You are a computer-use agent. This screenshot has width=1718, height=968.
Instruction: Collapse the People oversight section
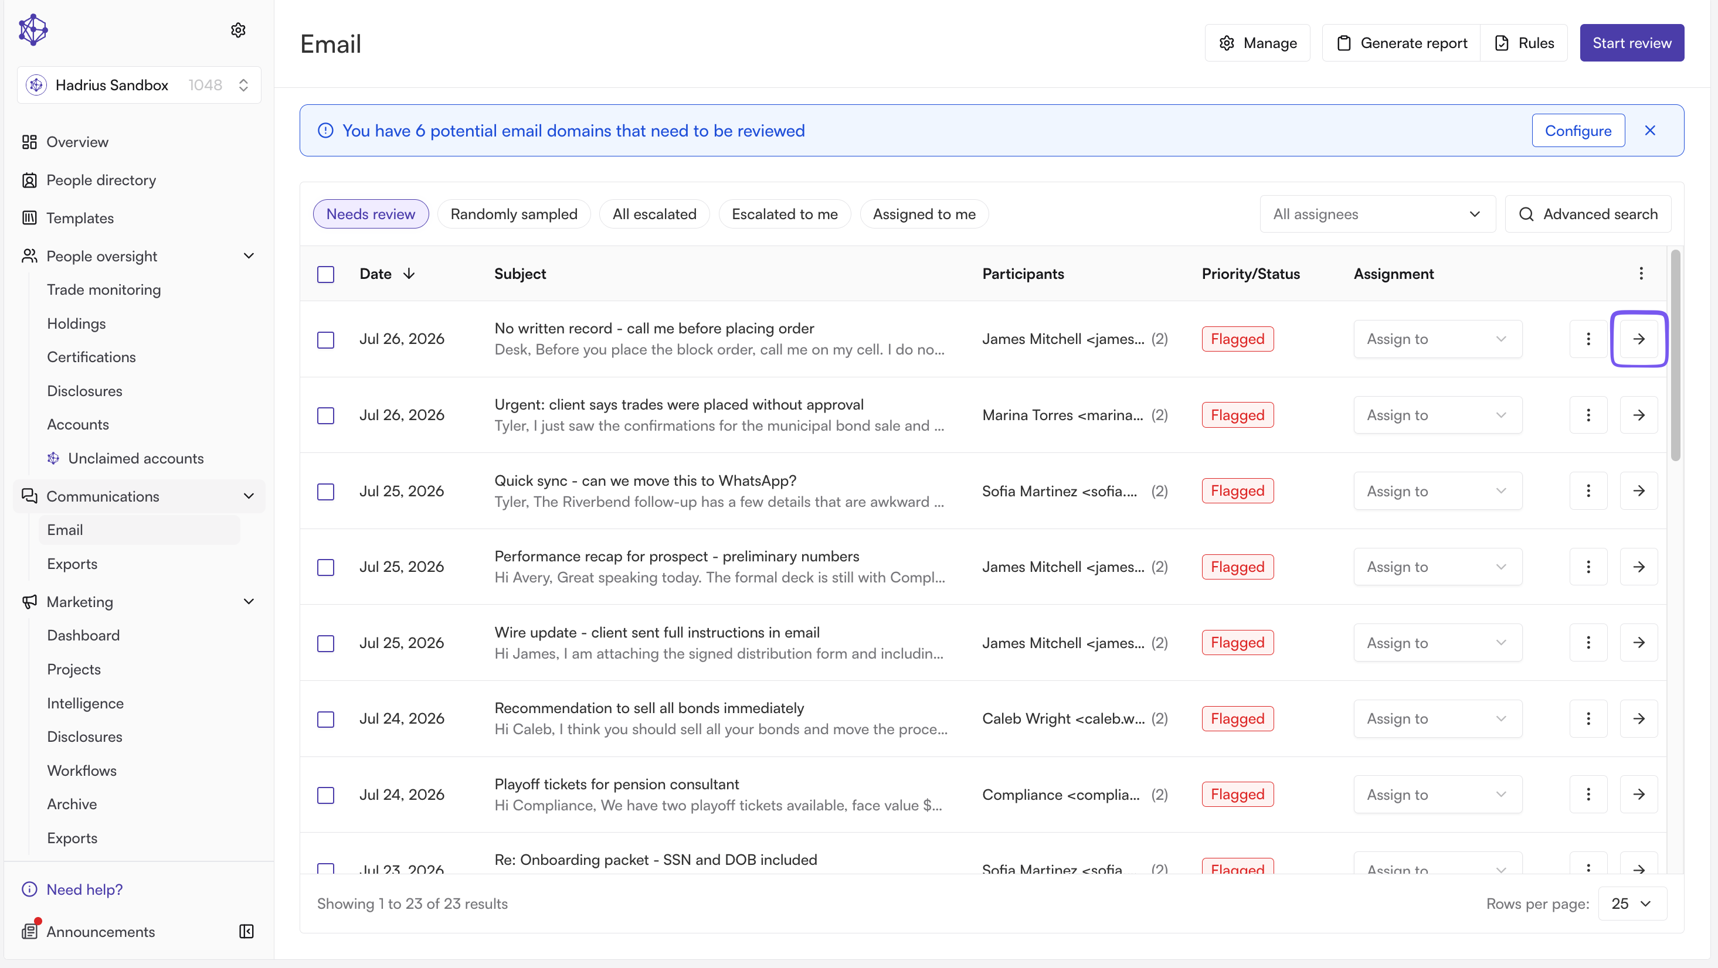click(249, 256)
